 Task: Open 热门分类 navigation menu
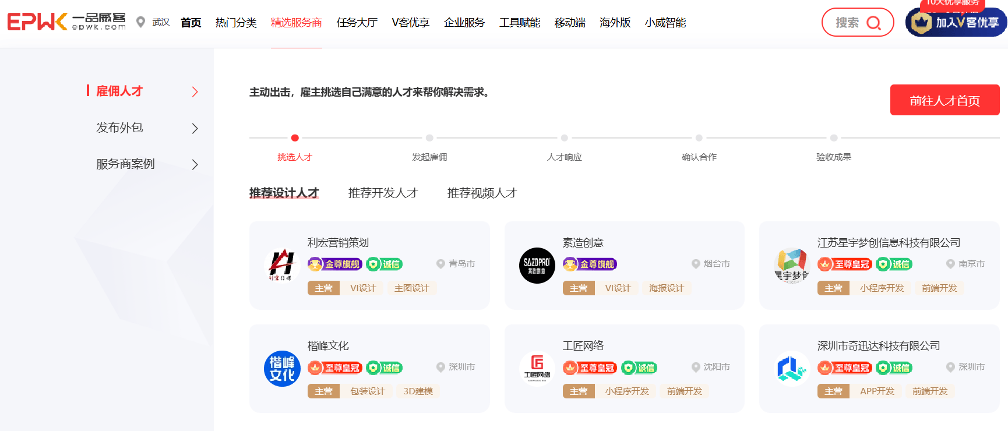pos(236,22)
